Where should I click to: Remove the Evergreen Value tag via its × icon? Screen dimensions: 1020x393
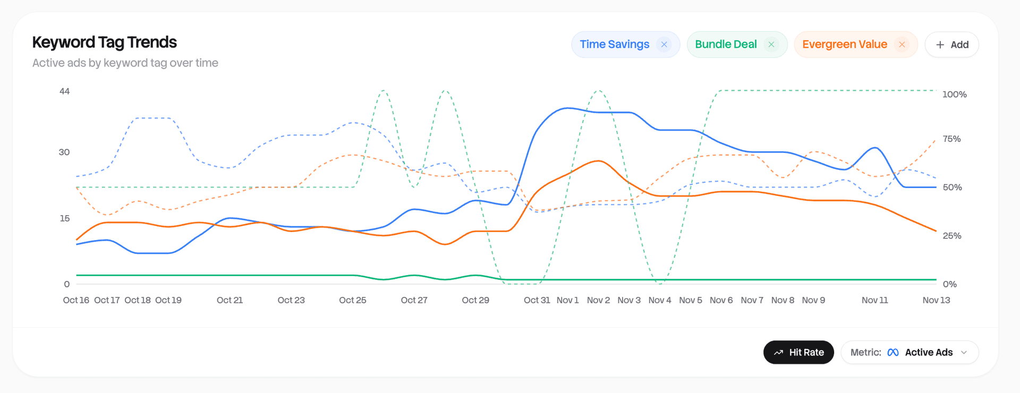click(902, 44)
